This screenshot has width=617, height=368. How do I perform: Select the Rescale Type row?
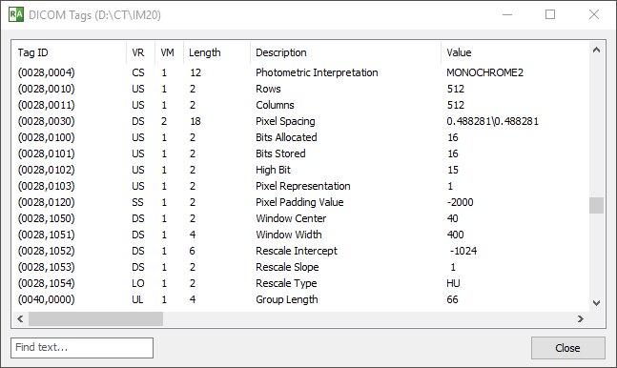click(300, 283)
